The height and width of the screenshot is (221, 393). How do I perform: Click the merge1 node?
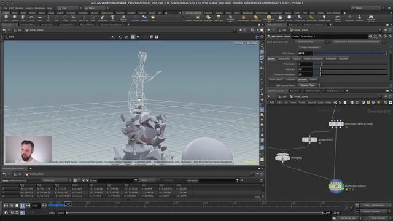click(282, 158)
